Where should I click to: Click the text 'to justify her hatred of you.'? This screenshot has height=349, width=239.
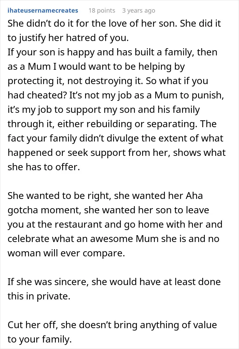pyautogui.click(x=68, y=38)
